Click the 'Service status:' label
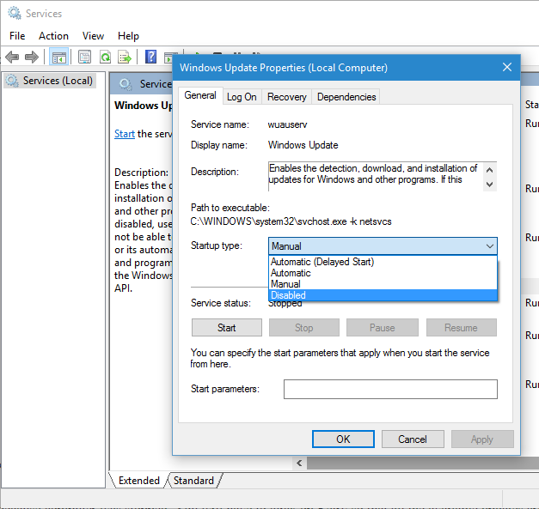The height and width of the screenshot is (509, 539). tap(221, 303)
